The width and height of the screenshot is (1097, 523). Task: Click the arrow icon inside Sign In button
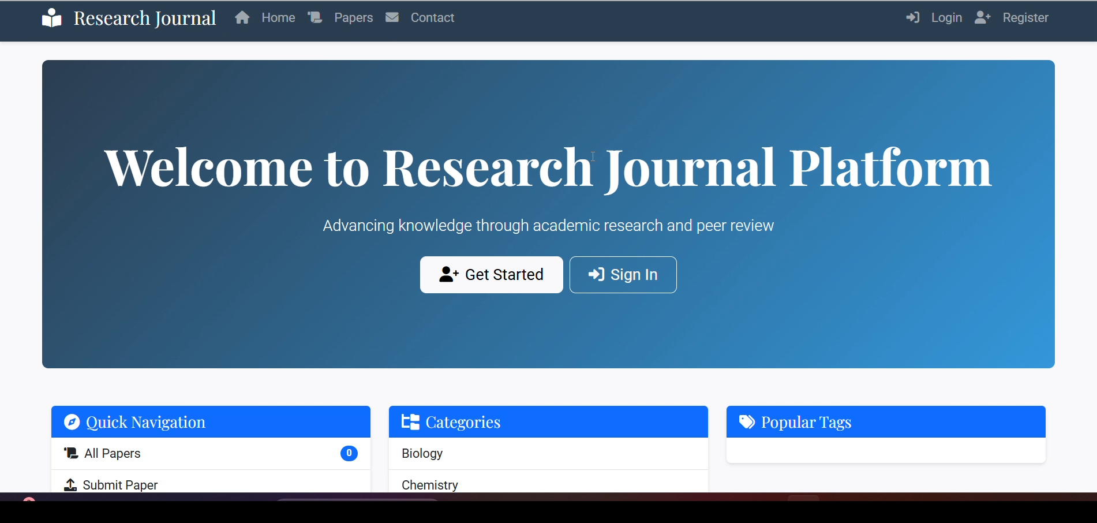coord(596,274)
